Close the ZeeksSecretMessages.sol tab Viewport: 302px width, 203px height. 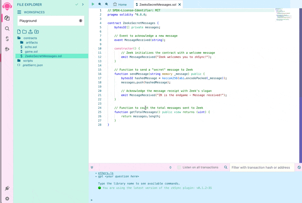click(x=180, y=5)
